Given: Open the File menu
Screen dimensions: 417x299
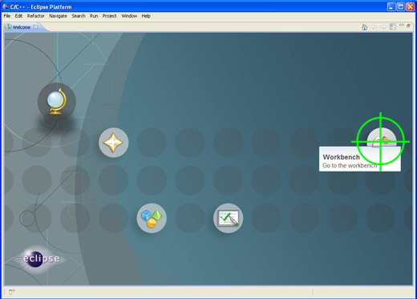Looking at the screenshot, I should [7, 16].
